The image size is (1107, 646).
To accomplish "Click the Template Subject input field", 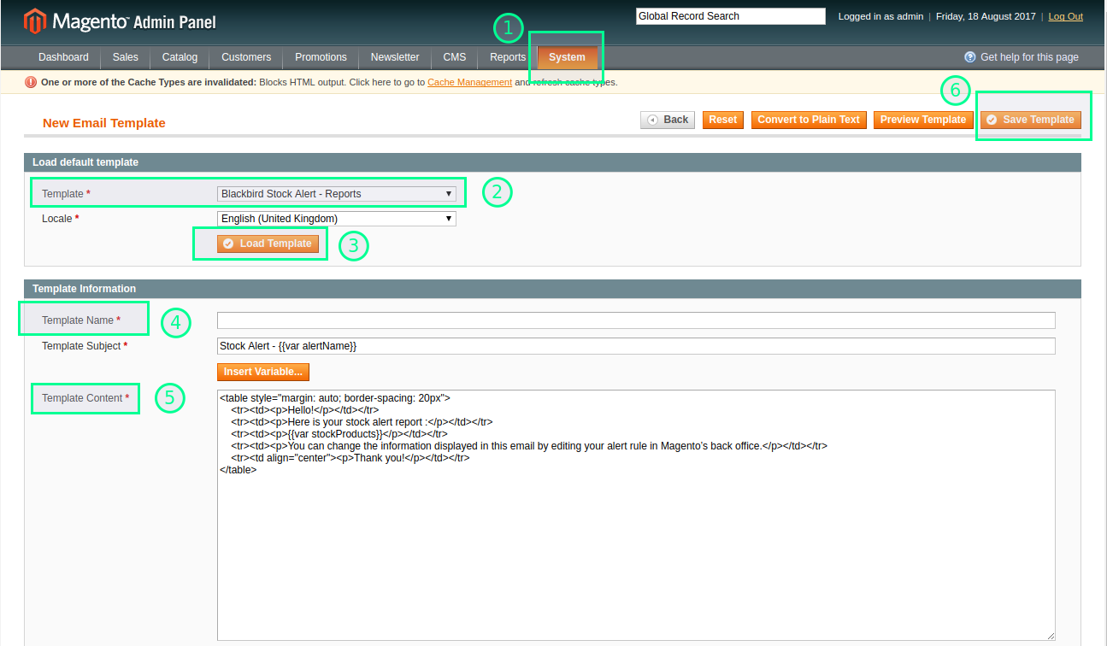I will (x=636, y=346).
